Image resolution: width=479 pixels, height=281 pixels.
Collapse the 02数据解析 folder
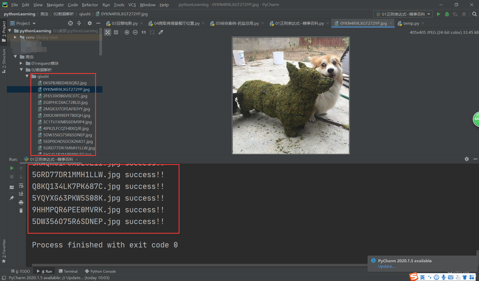(x=21, y=70)
